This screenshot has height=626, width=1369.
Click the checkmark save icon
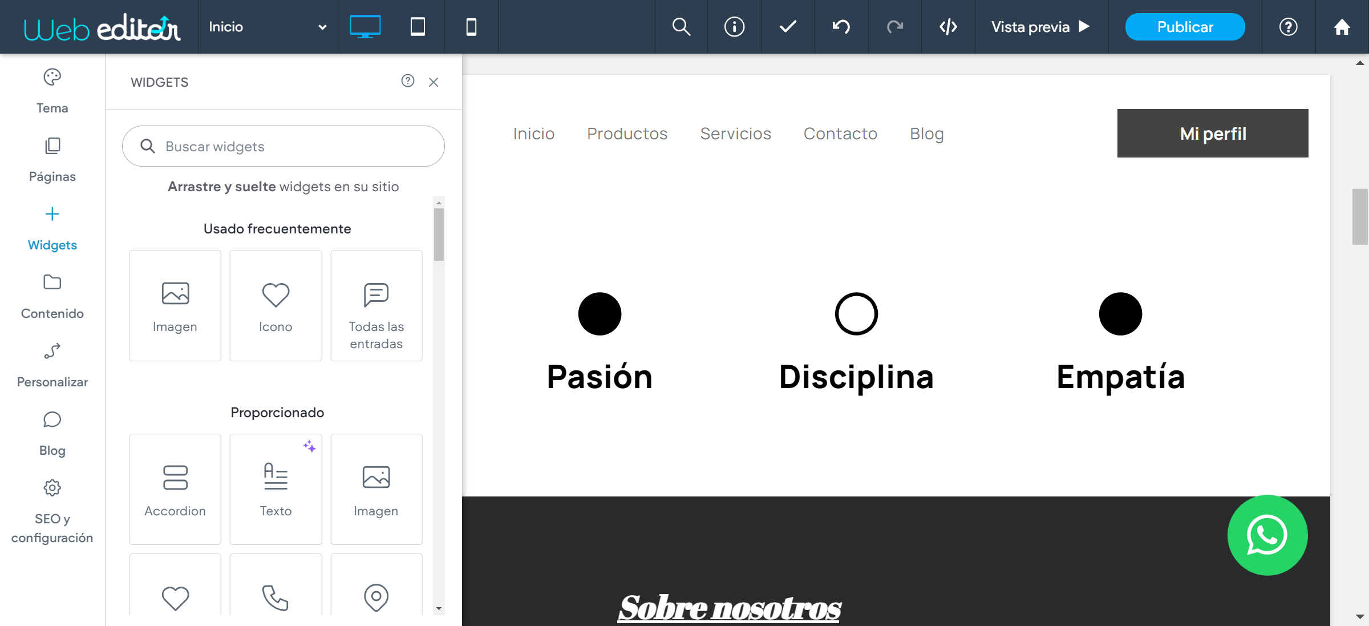point(788,27)
